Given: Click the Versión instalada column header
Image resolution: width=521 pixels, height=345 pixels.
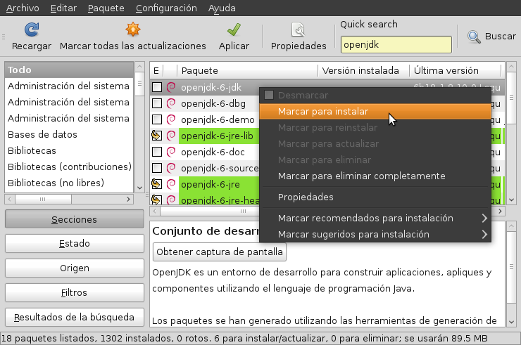Looking at the screenshot, I should pyautogui.click(x=363, y=70).
